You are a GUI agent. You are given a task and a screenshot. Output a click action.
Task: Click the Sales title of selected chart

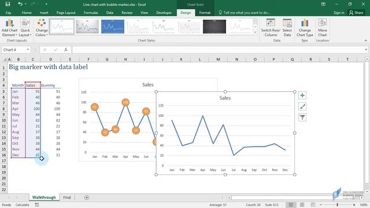click(225, 98)
